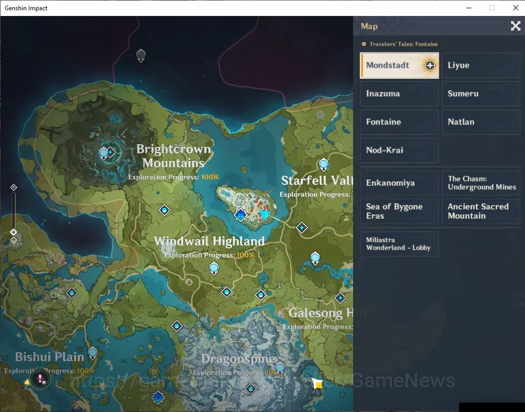Image resolution: width=525 pixels, height=412 pixels.
Task: Select the domain diamond at Dragonspine's northwest edge
Action: coord(177,326)
